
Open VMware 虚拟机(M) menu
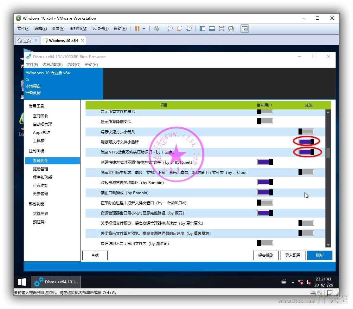click(78, 29)
